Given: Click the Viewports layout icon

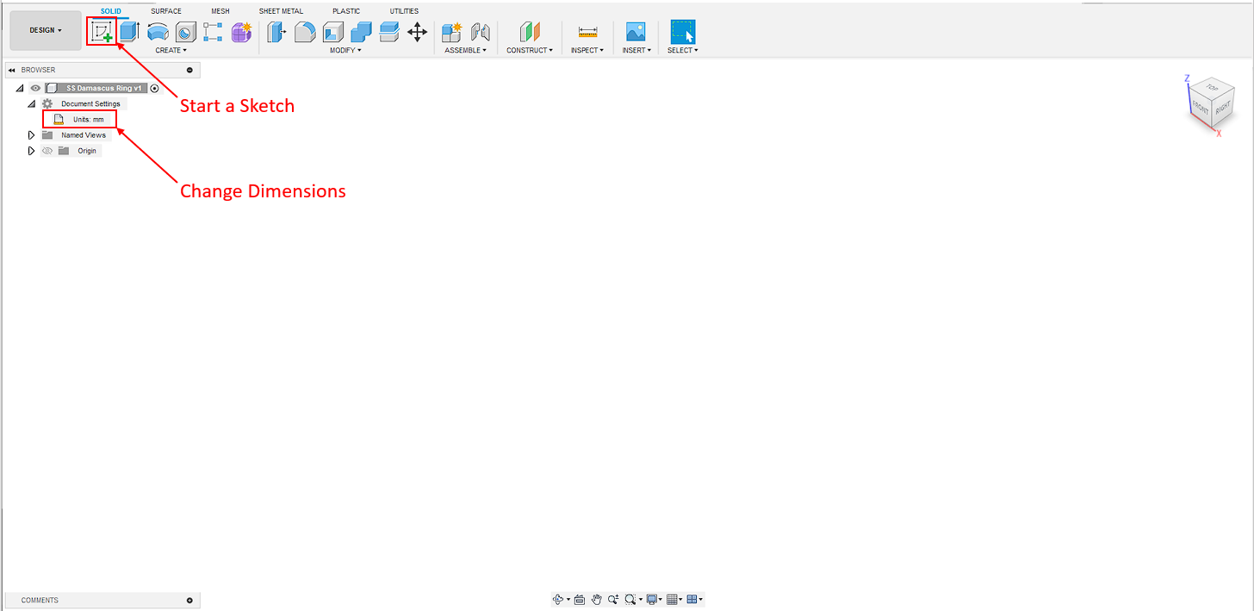Looking at the screenshot, I should pos(692,599).
